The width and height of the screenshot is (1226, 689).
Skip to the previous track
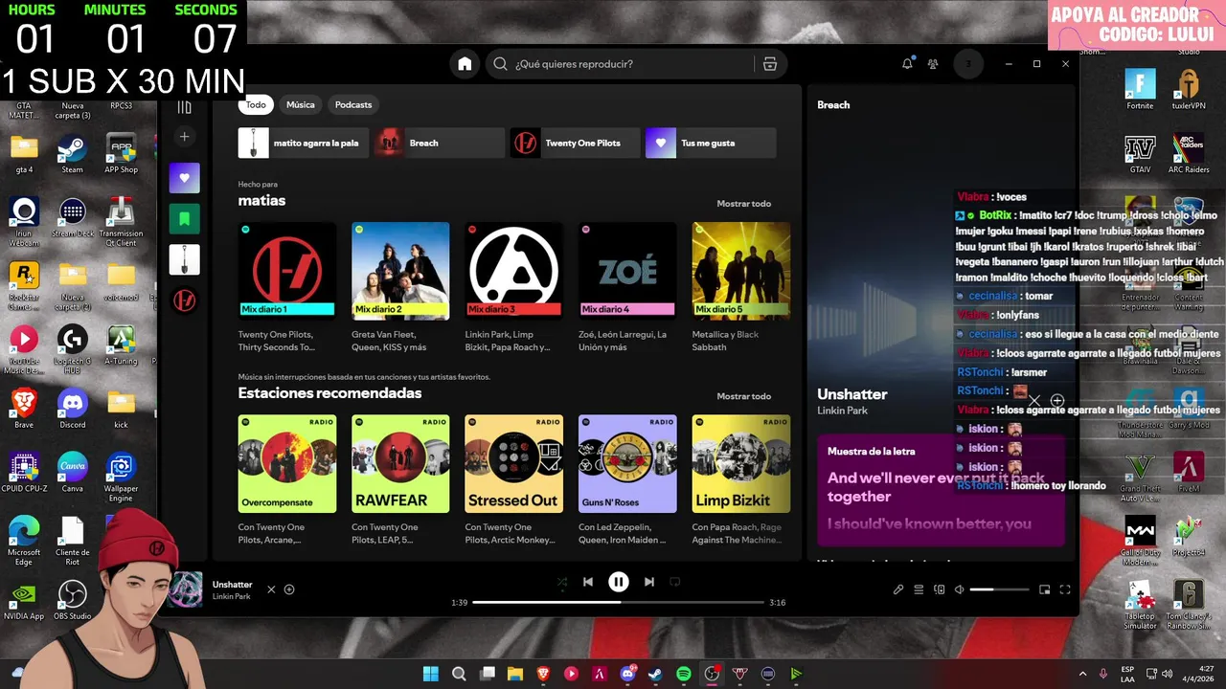coord(588,582)
